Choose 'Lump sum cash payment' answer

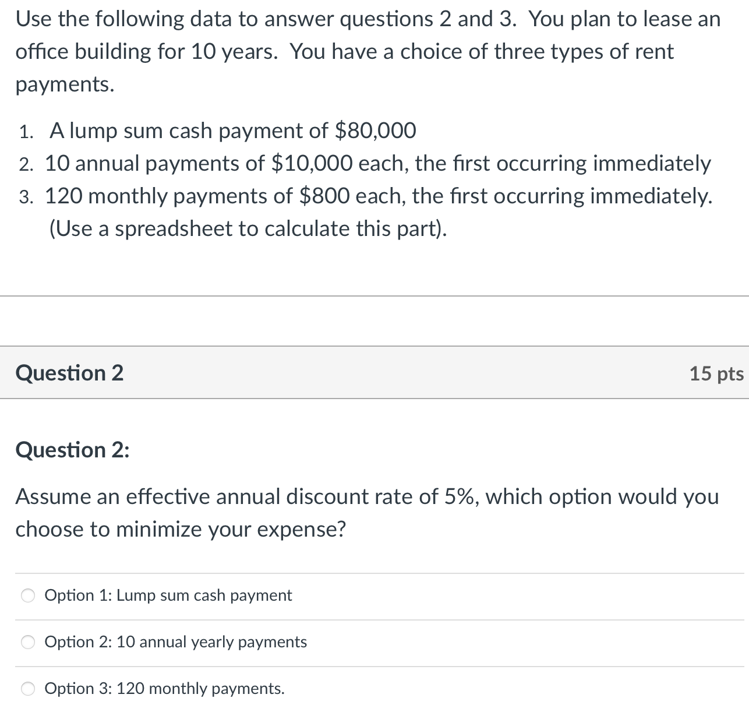(27, 595)
